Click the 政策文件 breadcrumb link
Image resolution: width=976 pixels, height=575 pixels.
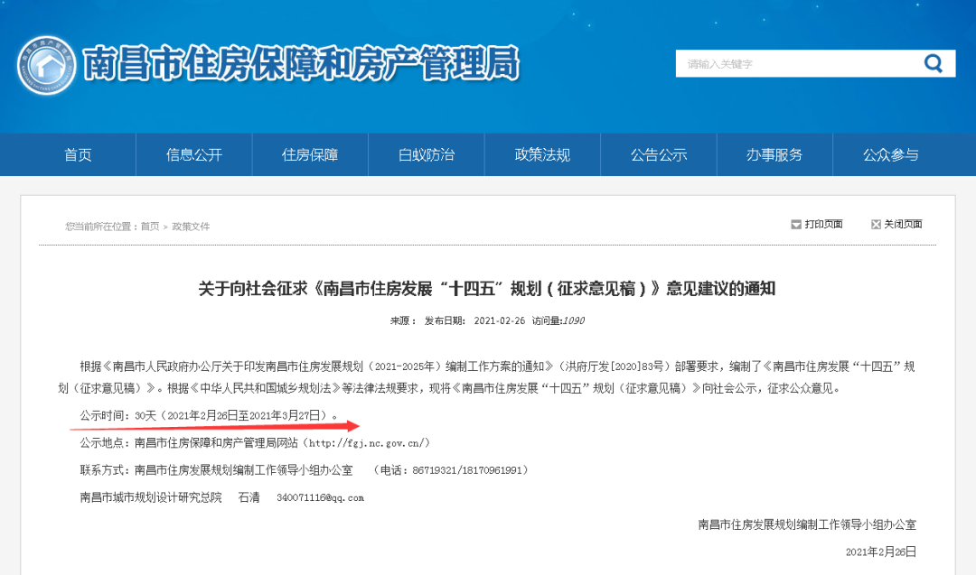click(191, 227)
